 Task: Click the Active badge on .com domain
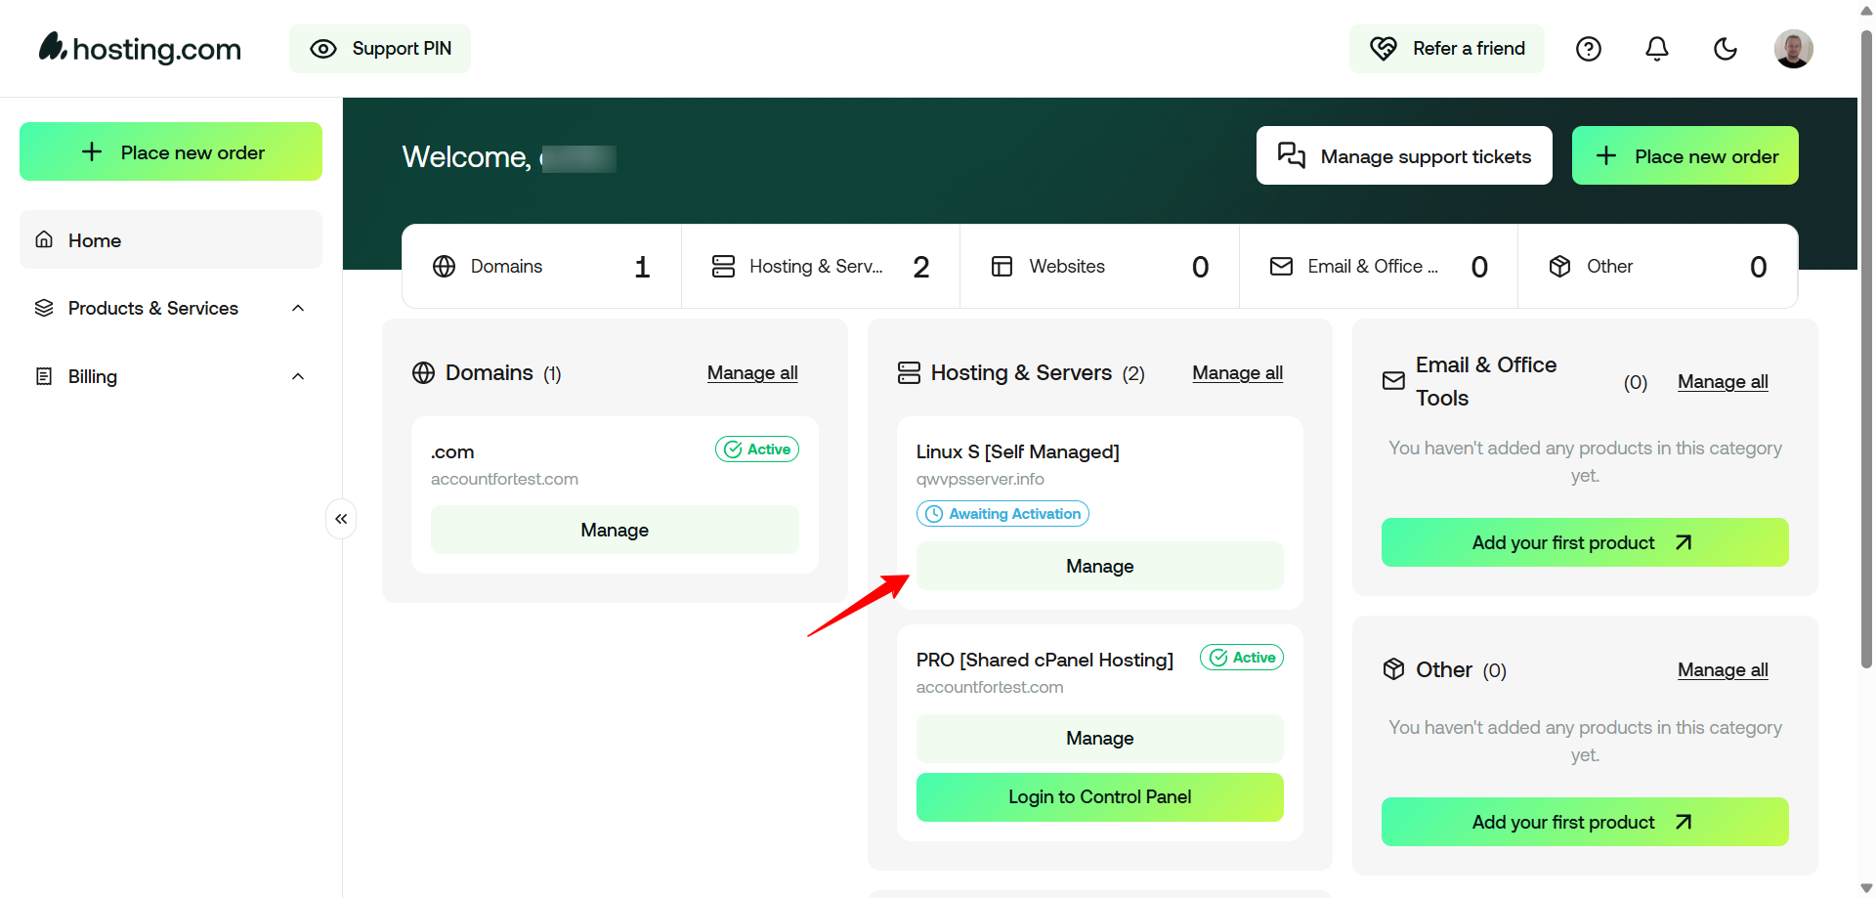757,449
